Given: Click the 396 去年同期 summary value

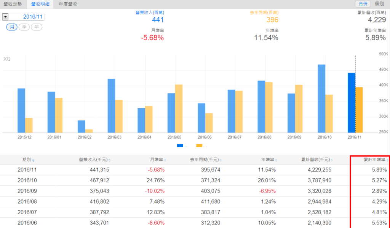Looking at the screenshot, I should coord(272,20).
